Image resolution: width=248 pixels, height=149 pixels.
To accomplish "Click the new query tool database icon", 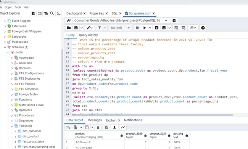I will pos(174,20).
